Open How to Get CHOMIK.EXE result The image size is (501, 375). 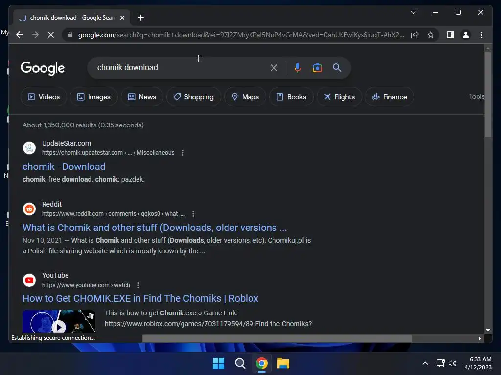click(x=140, y=298)
